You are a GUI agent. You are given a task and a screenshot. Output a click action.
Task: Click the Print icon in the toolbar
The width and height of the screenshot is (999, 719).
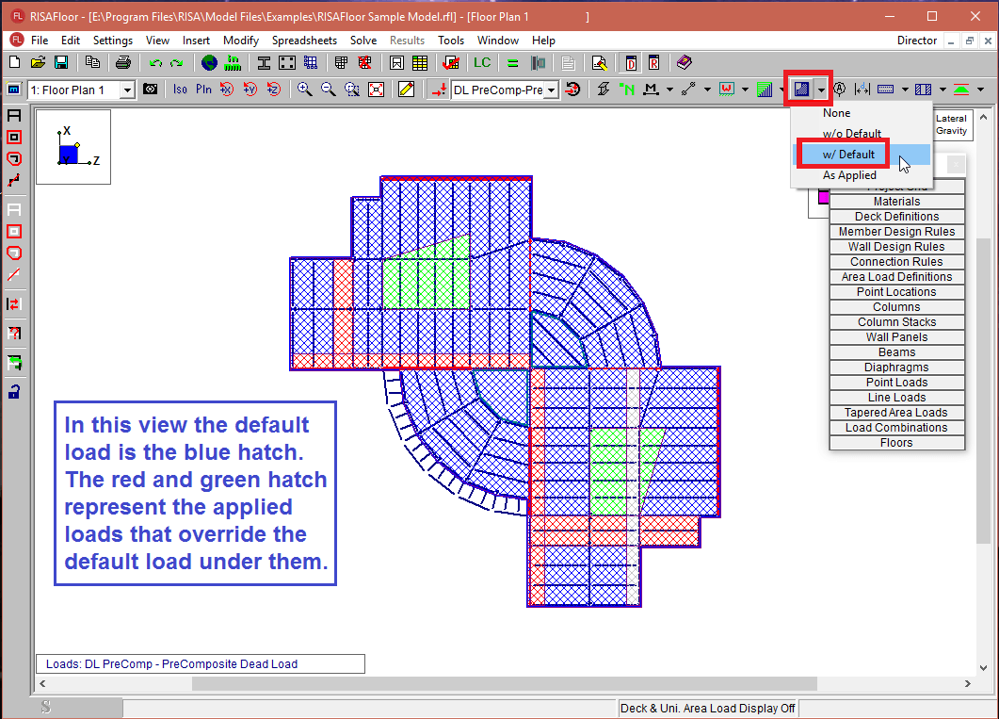click(x=122, y=63)
